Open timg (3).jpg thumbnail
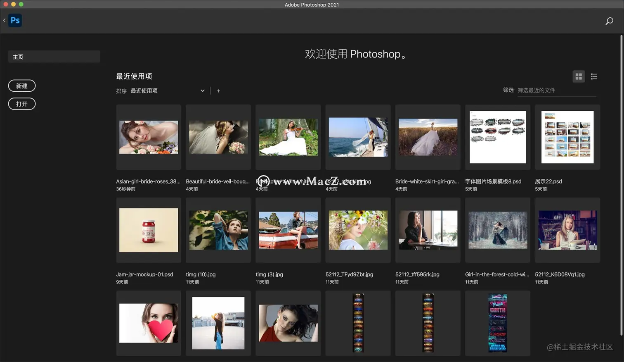The width and height of the screenshot is (624, 362). tap(288, 230)
